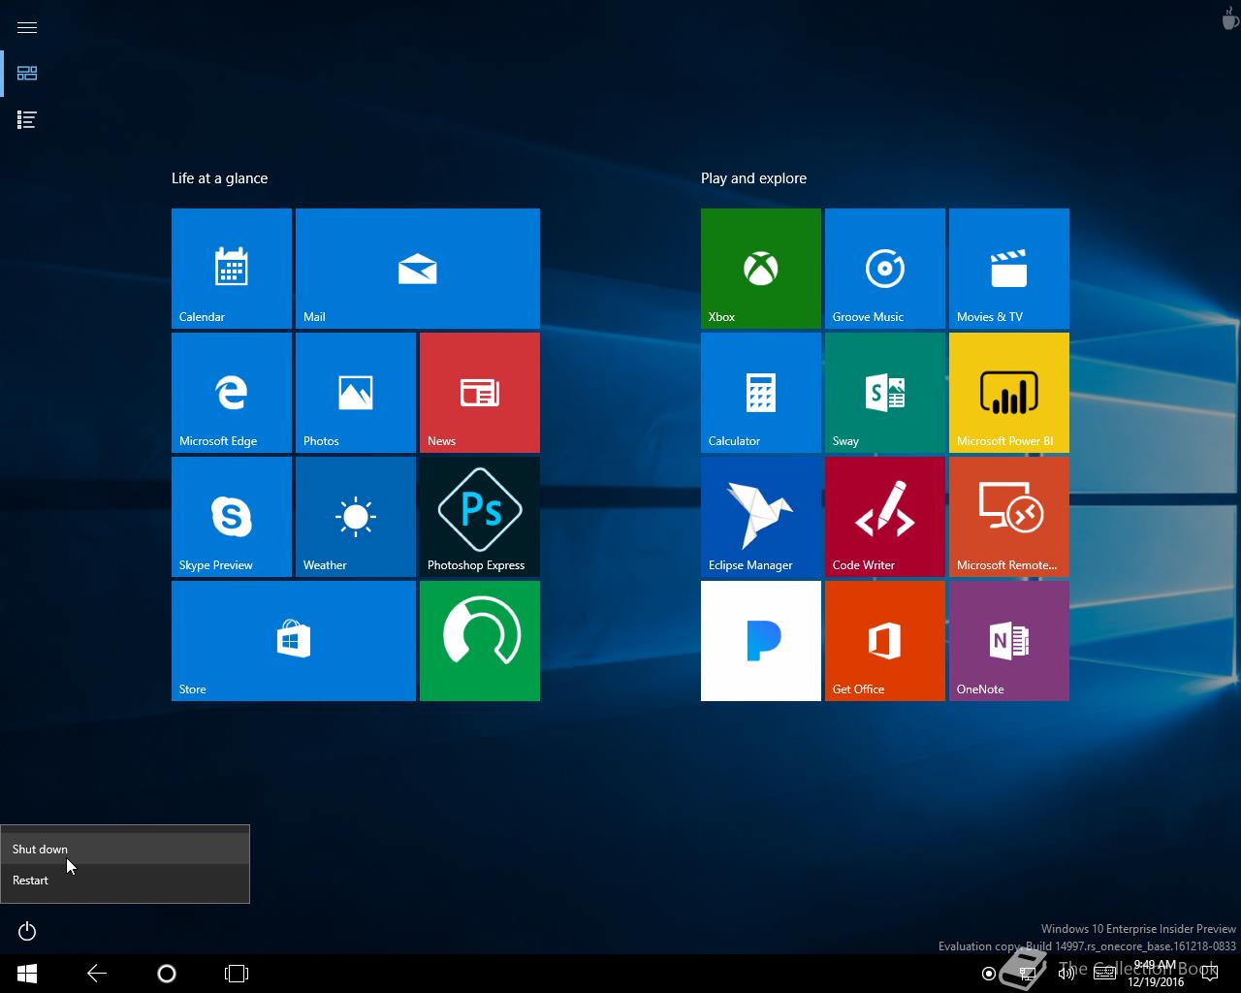Open Code Writer tile
The image size is (1241, 993).
[885, 517]
